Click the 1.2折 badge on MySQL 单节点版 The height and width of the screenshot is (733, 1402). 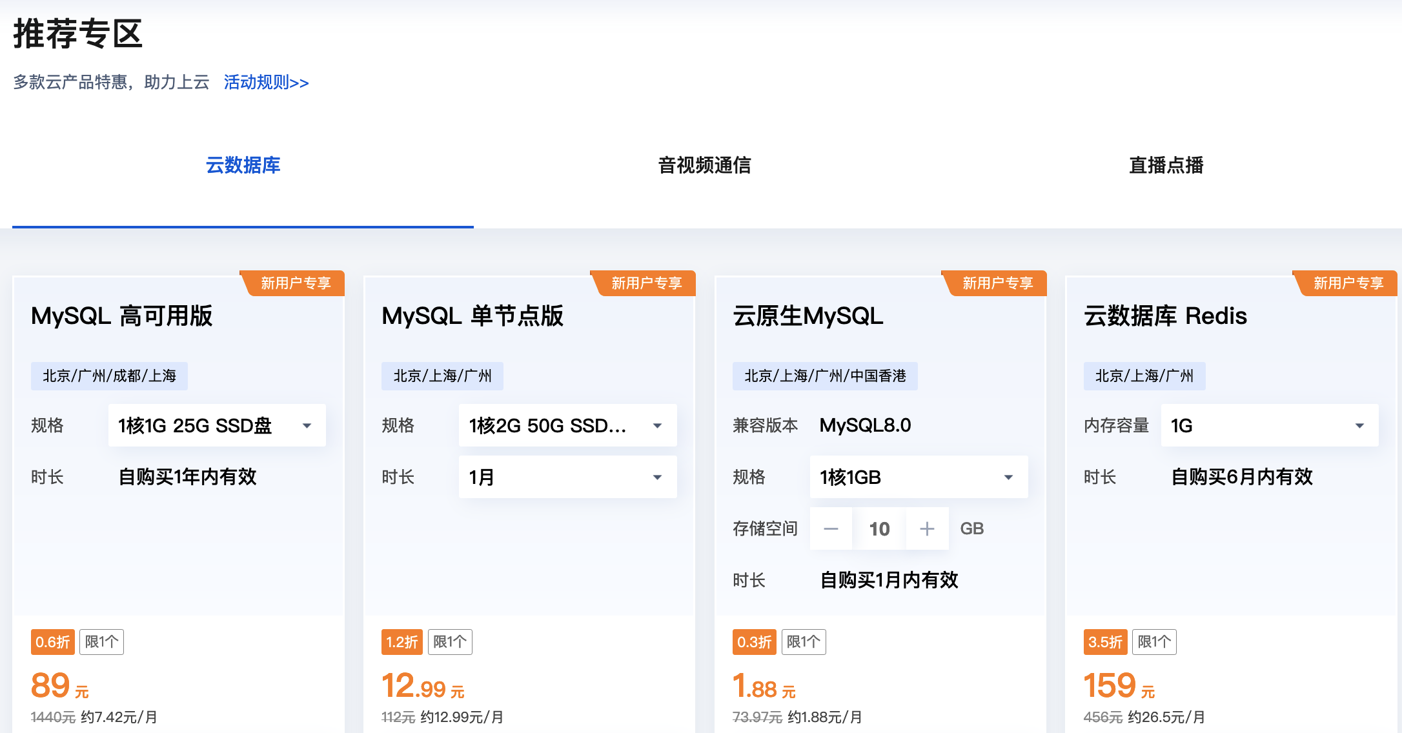(401, 641)
